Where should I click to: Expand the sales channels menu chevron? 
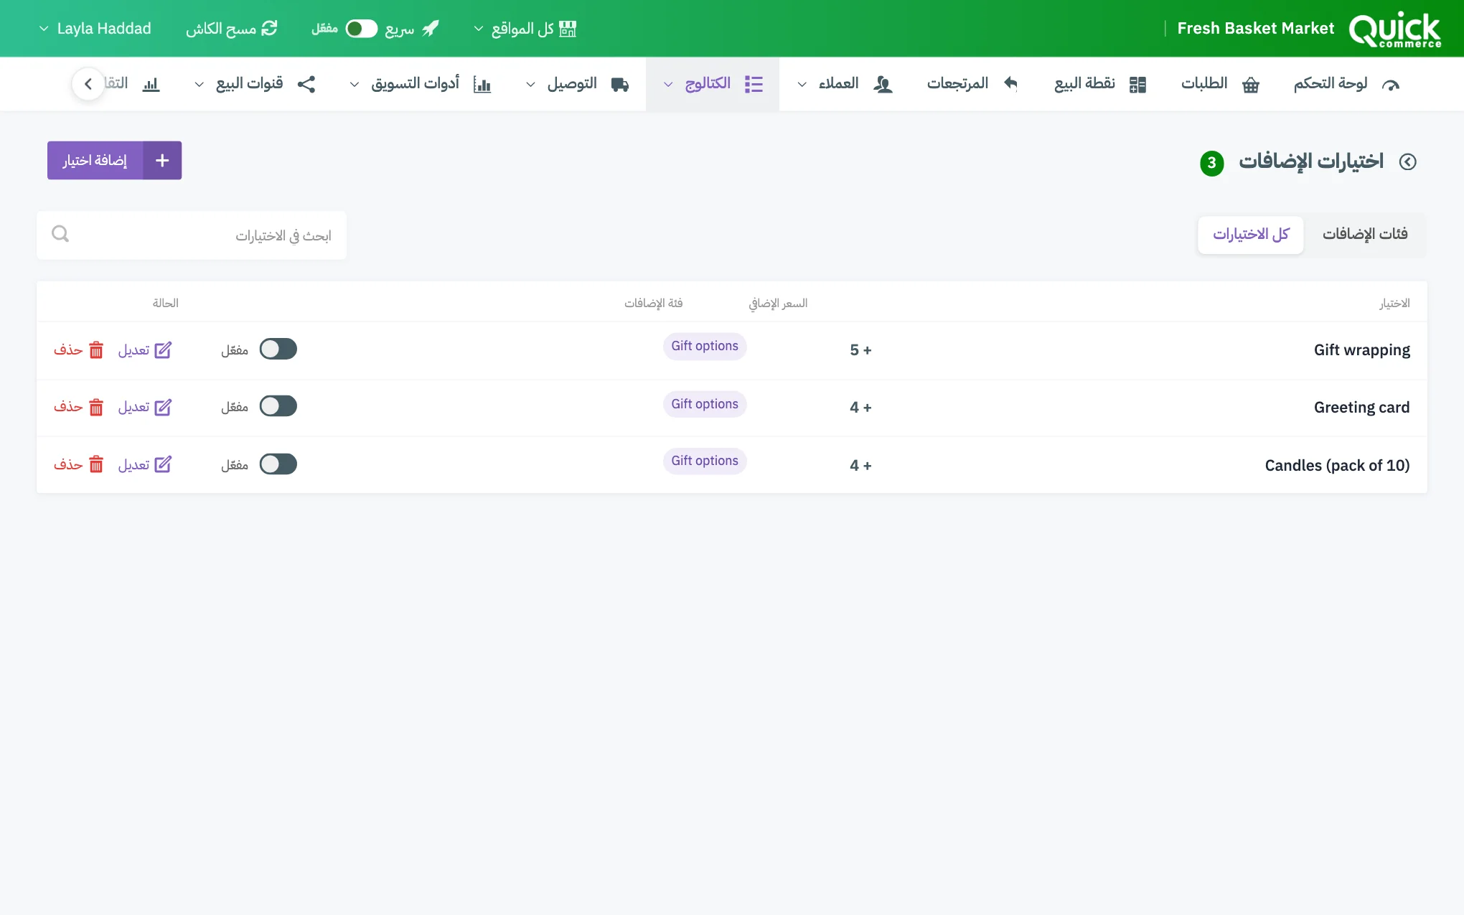pos(200,85)
